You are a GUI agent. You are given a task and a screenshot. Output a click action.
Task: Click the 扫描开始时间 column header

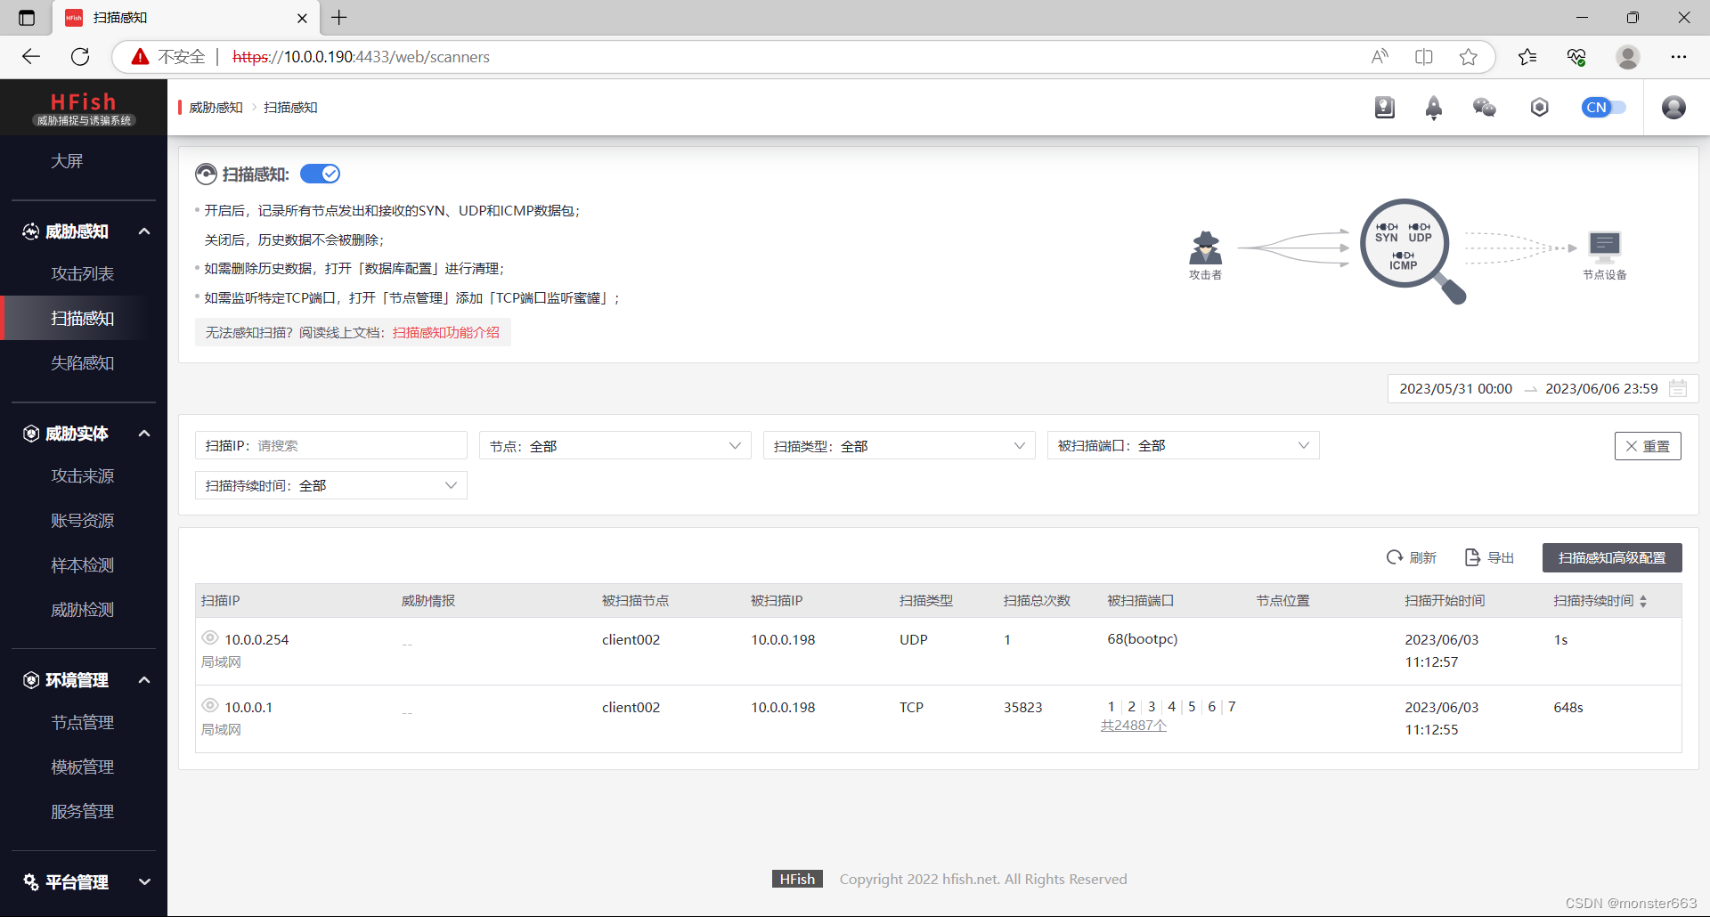click(x=1445, y=601)
